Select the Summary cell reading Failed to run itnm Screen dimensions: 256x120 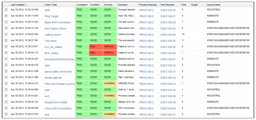(x=127, y=53)
